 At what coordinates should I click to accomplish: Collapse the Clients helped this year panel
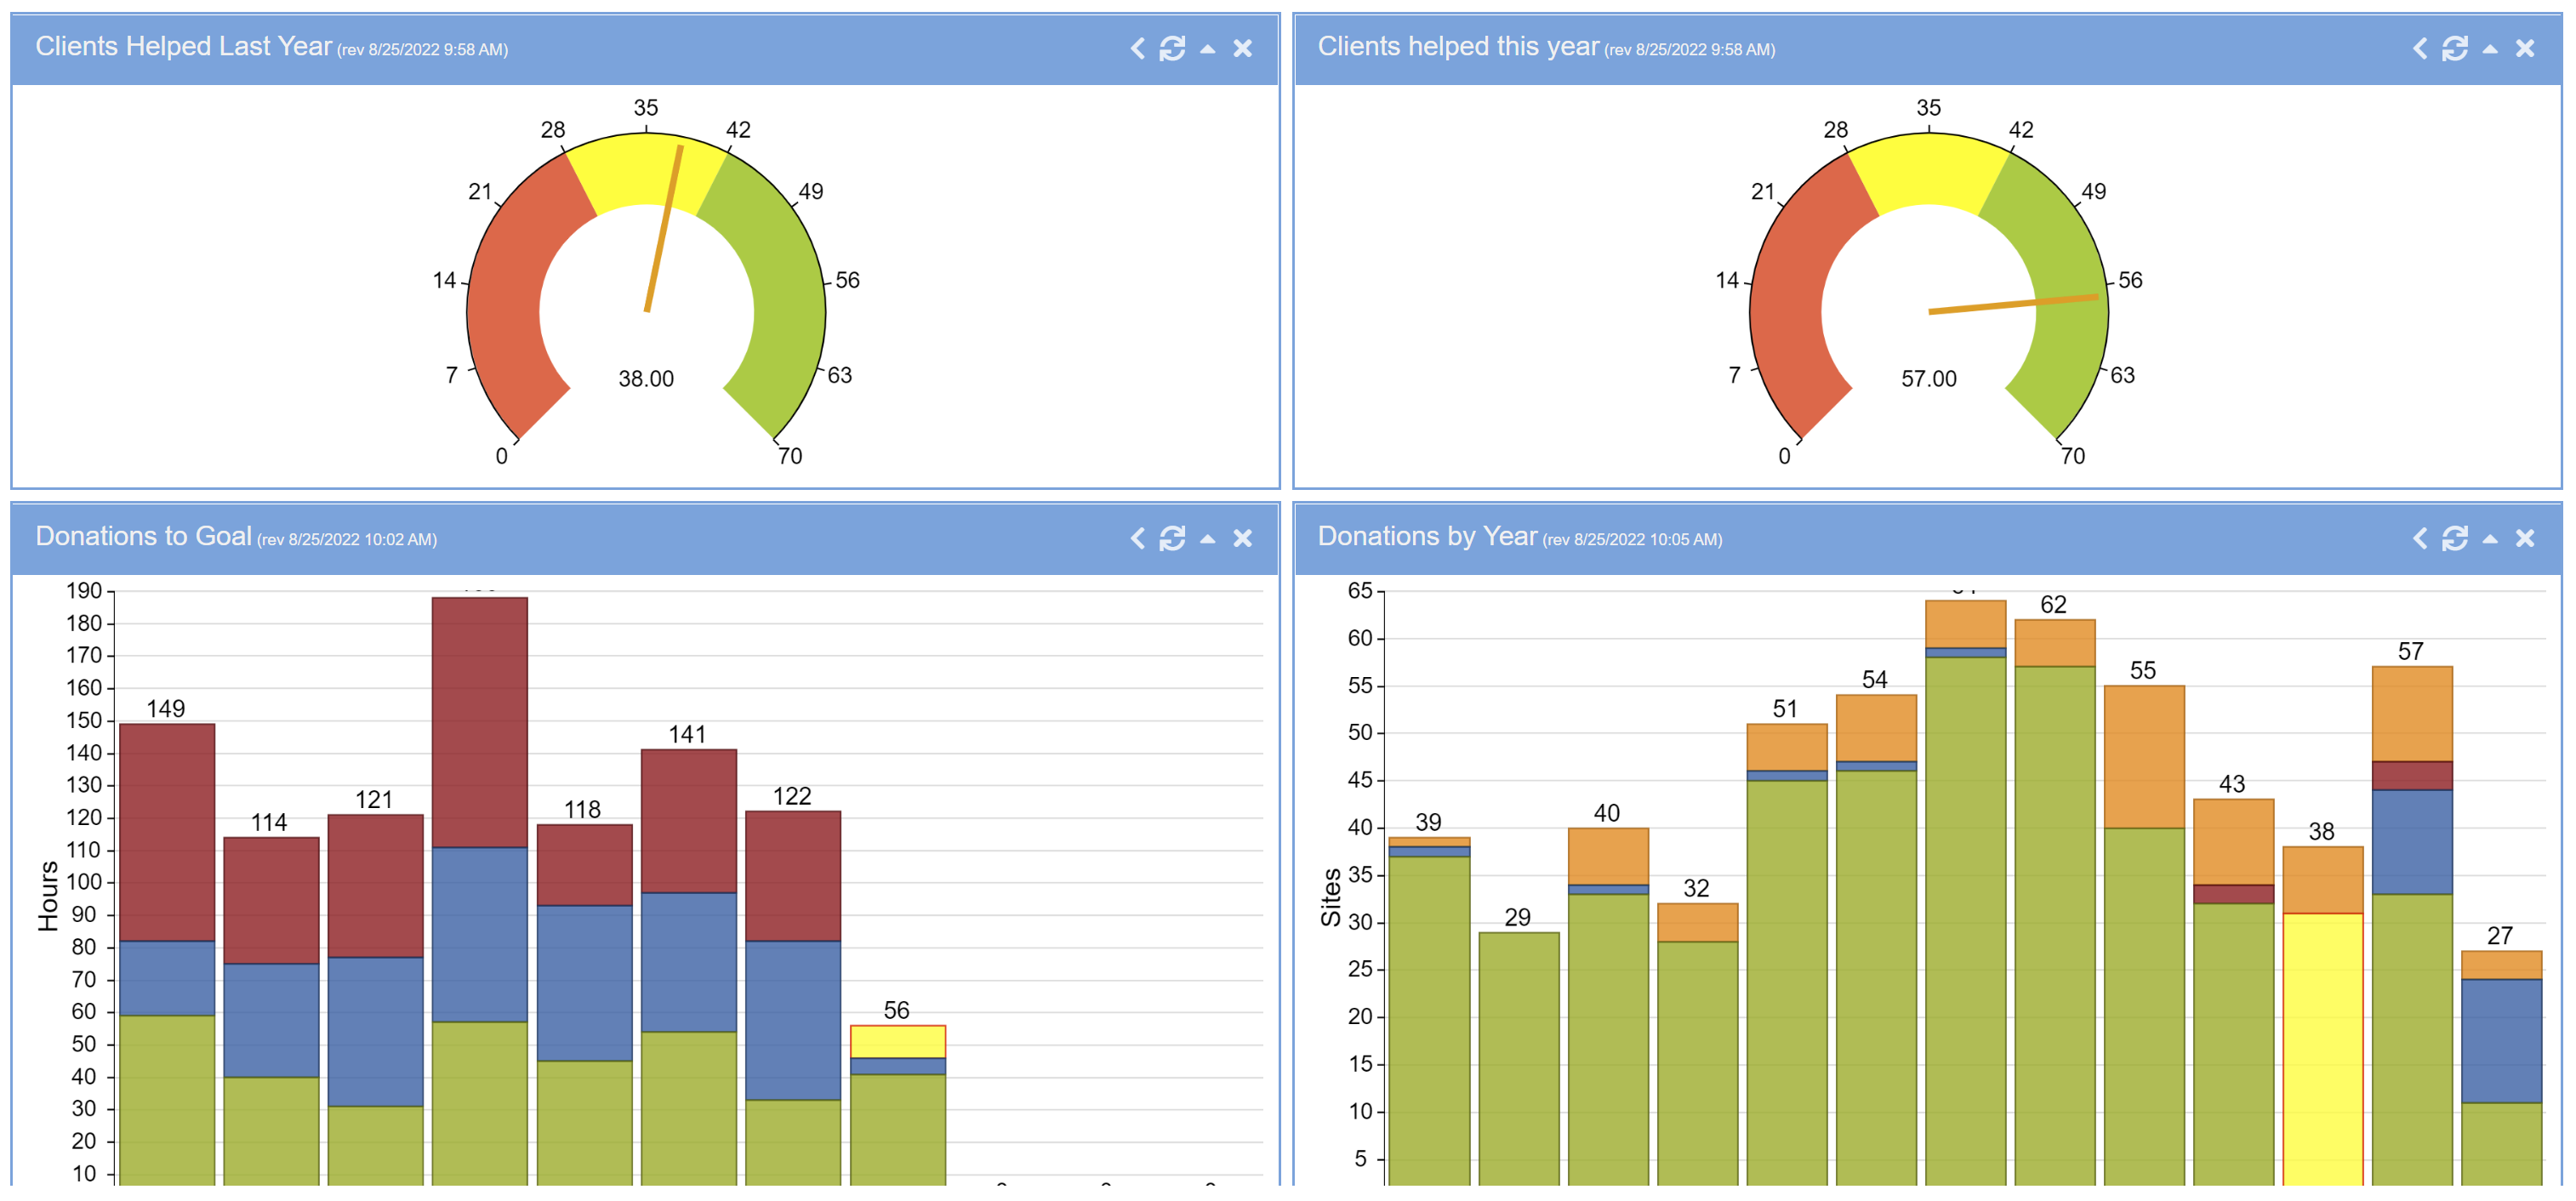(2489, 48)
